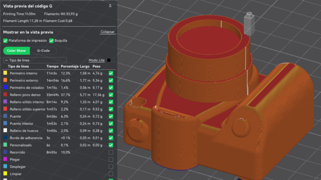
Task: Collapse the G-code preview panel chevron
Action: (x=110, y=6)
